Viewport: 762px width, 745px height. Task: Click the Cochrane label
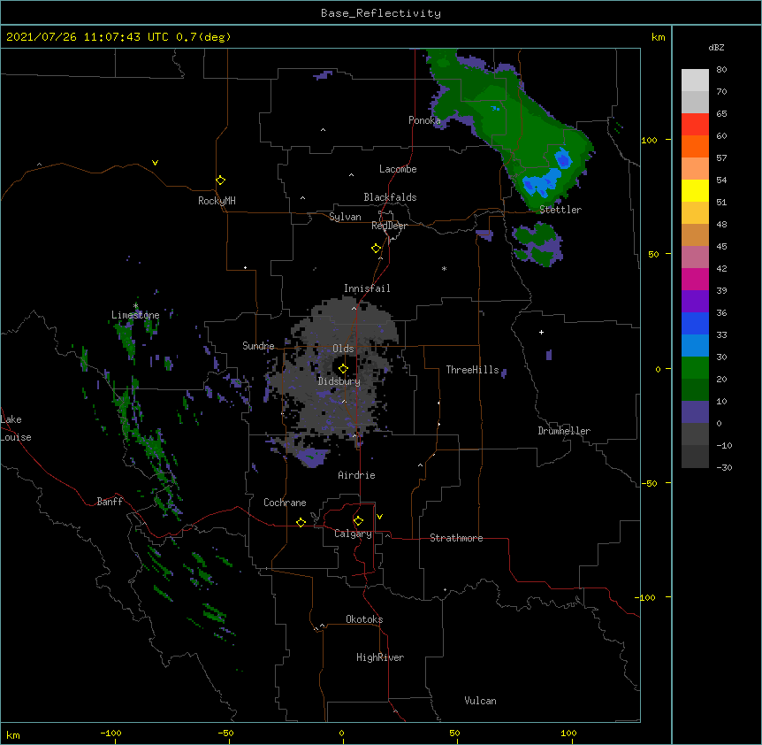coord(285,503)
